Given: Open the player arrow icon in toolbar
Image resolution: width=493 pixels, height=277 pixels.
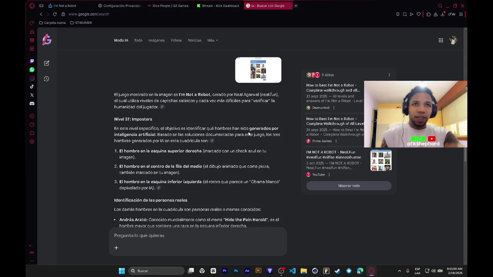Looking at the screenshot, I should pyautogui.click(x=412, y=14).
